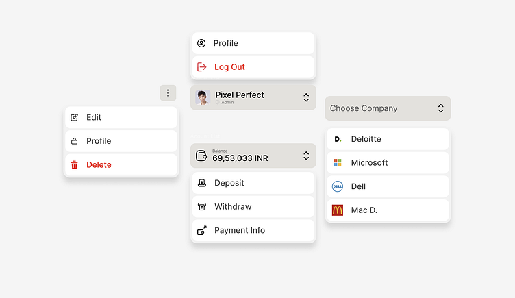
Task: Click the red trash Delete icon
Action: click(75, 164)
